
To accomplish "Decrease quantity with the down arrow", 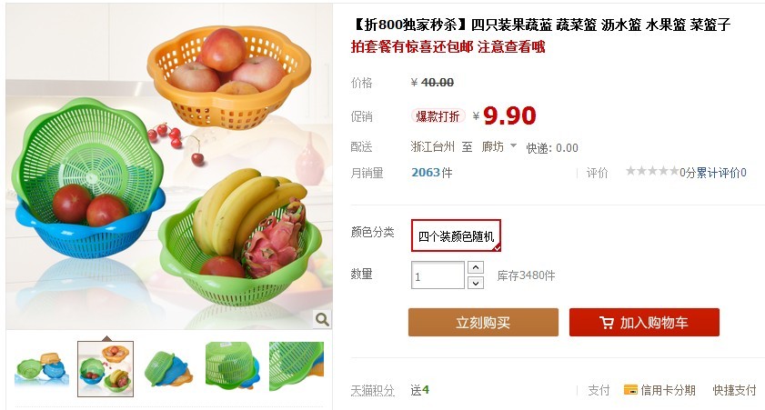I will pos(475,283).
